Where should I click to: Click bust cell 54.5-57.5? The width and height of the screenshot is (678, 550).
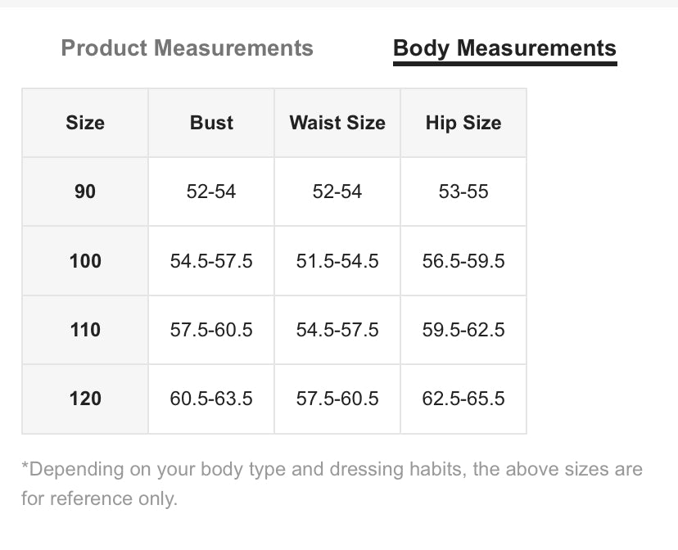click(x=211, y=261)
